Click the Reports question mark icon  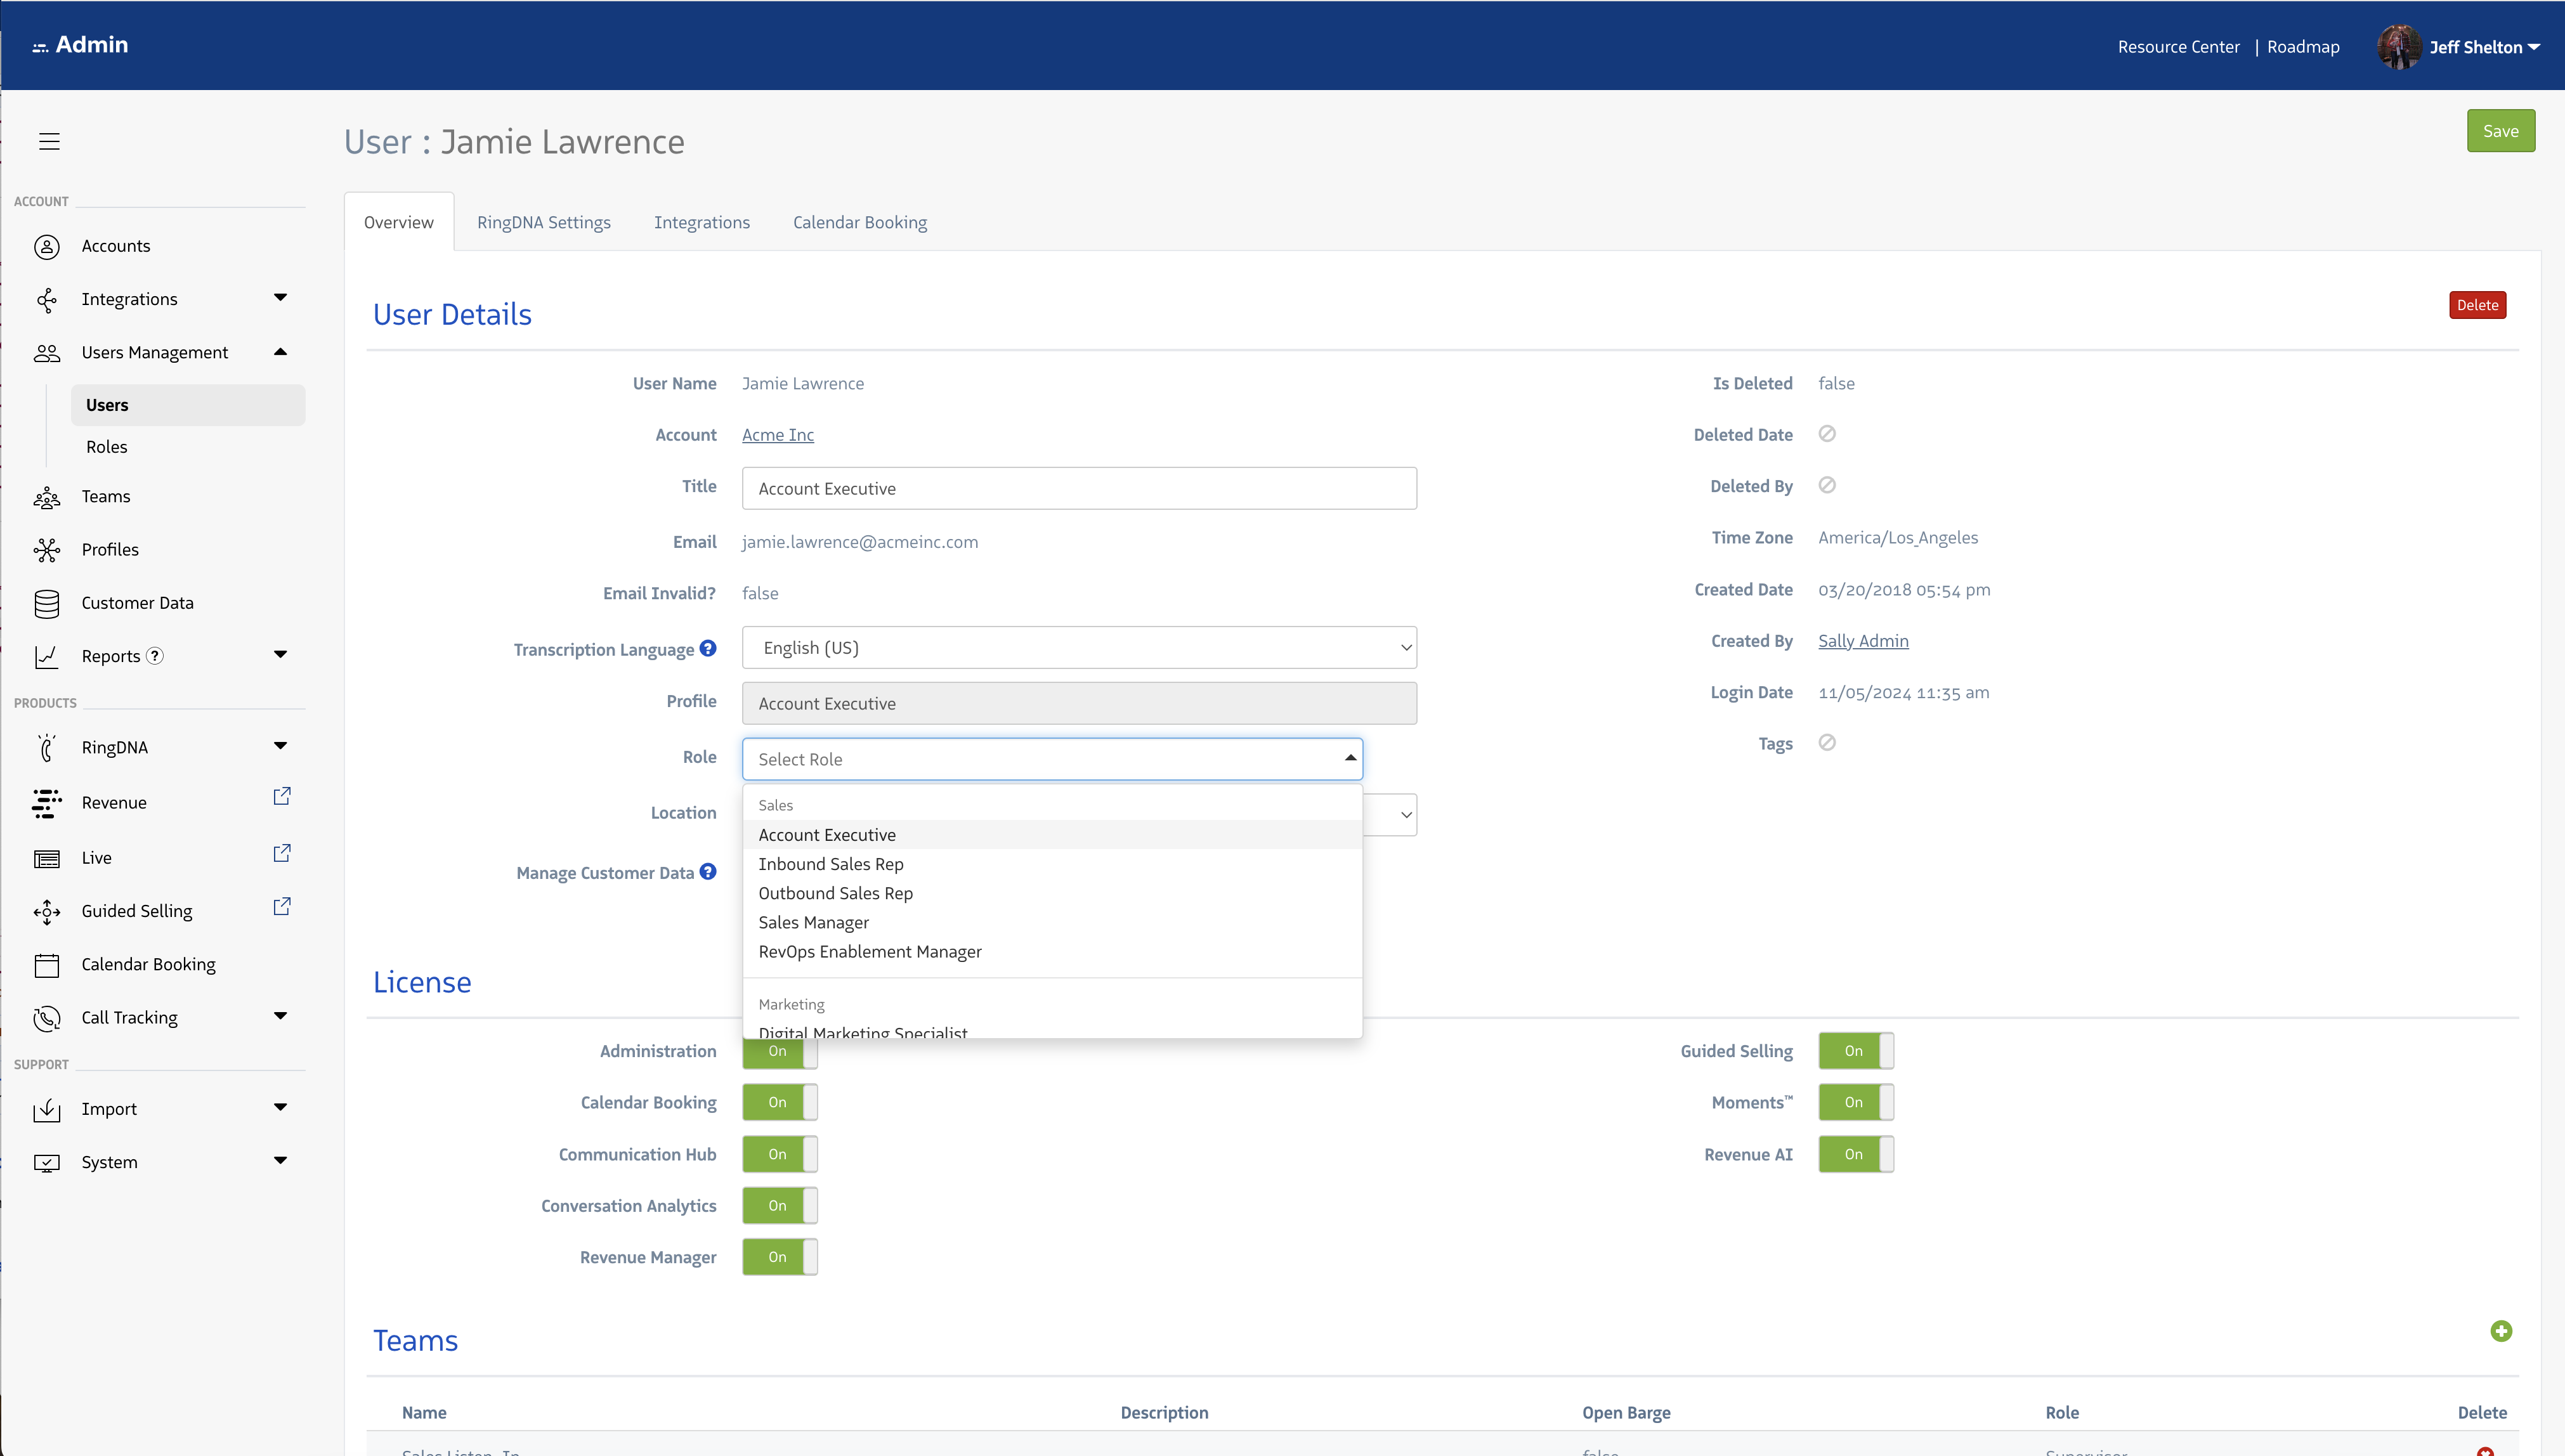pyautogui.click(x=155, y=656)
